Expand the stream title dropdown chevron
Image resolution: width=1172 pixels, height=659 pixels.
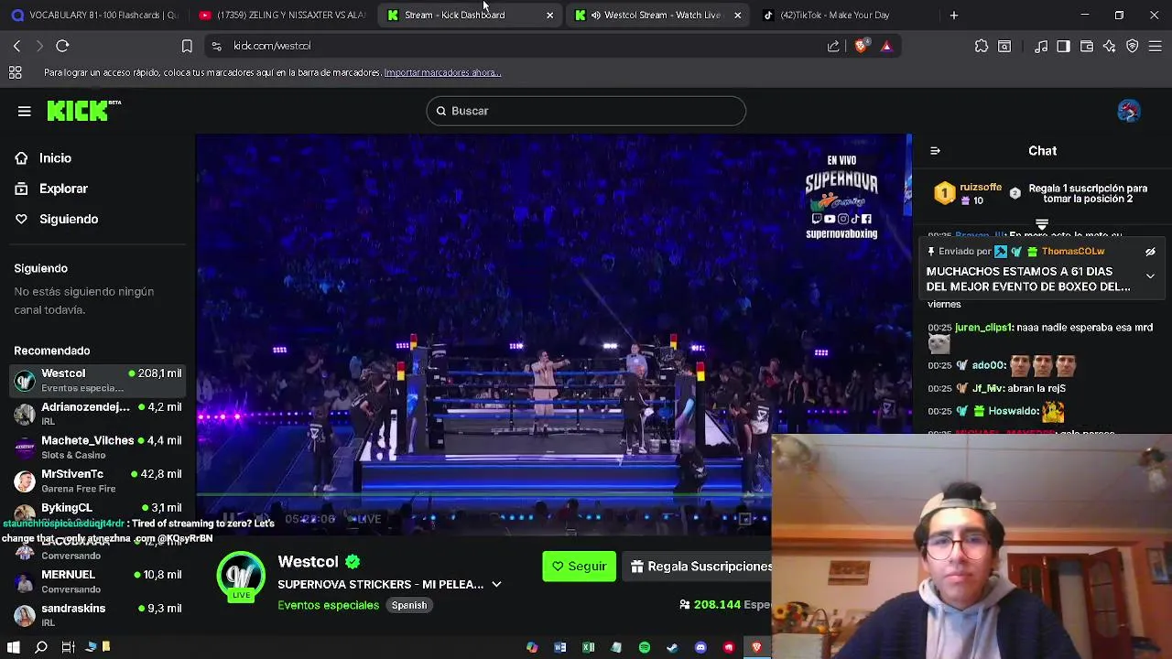pos(496,584)
